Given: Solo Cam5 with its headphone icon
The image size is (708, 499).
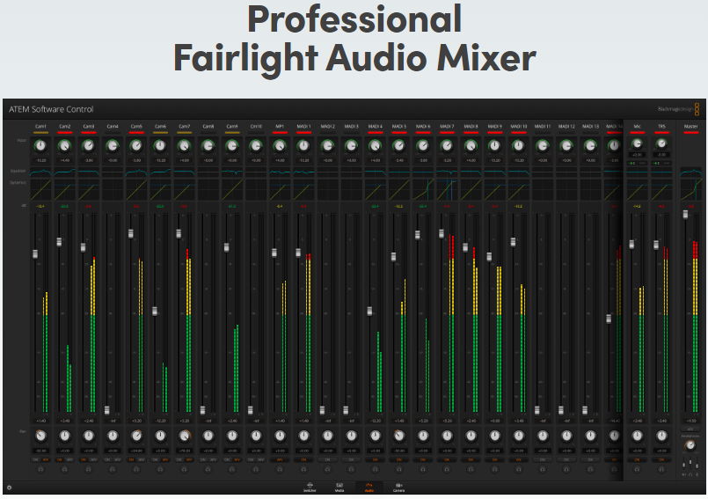Looking at the screenshot, I should 136,470.
